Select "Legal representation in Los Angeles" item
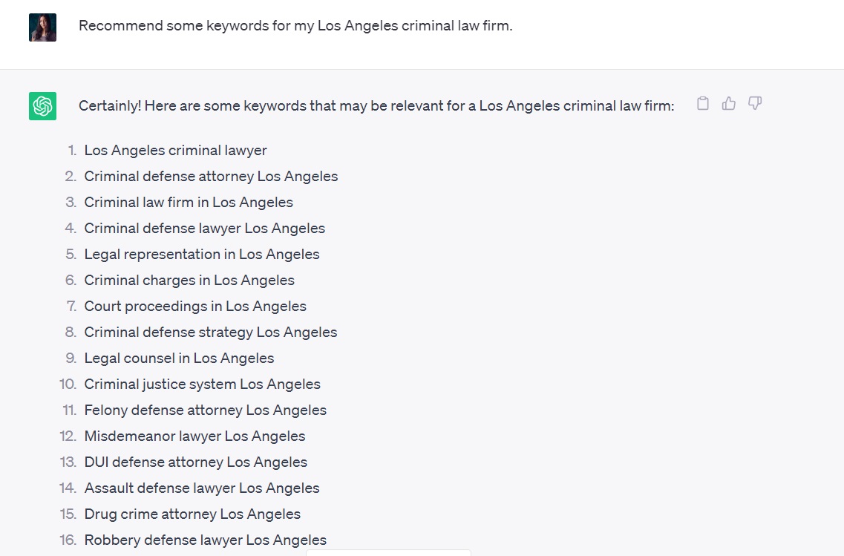 [202, 255]
